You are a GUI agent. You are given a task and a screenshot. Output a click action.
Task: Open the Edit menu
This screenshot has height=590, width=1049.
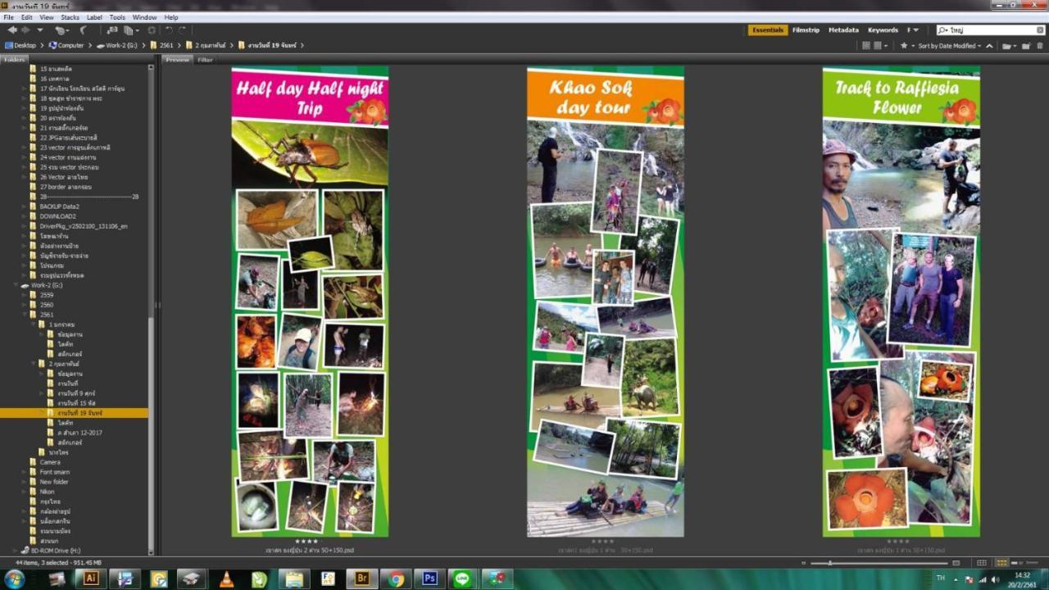(27, 17)
